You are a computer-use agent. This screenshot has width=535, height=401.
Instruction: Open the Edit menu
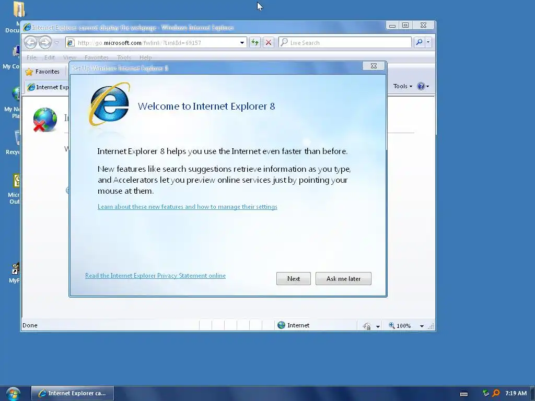(x=50, y=57)
